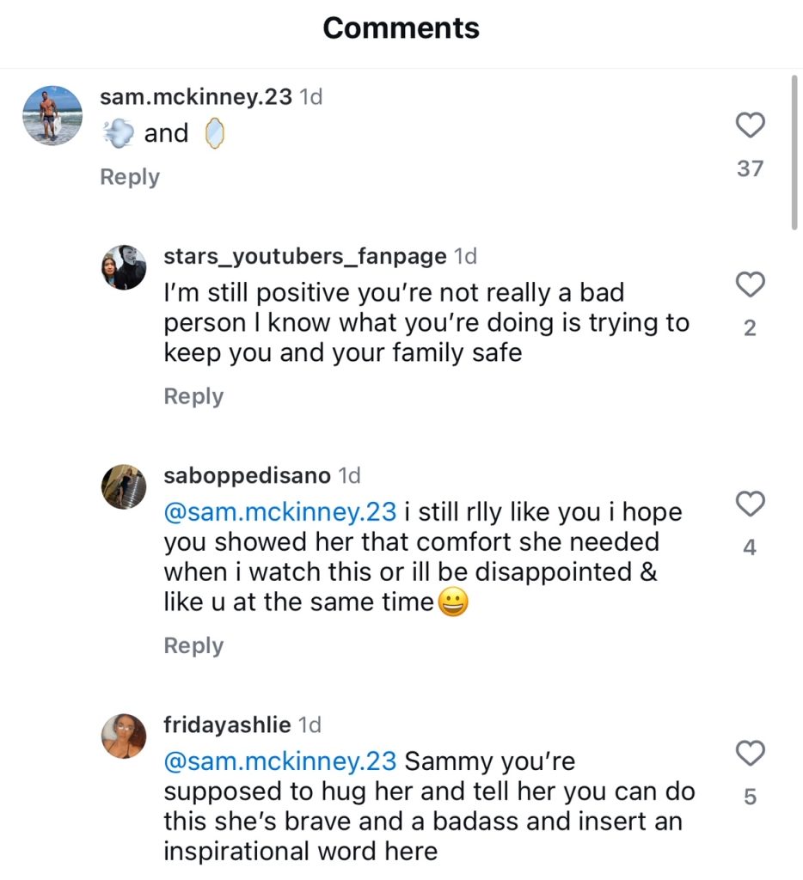The image size is (803, 880).
Task: Visit fridayashlie's username link
Action: pyautogui.click(x=227, y=725)
